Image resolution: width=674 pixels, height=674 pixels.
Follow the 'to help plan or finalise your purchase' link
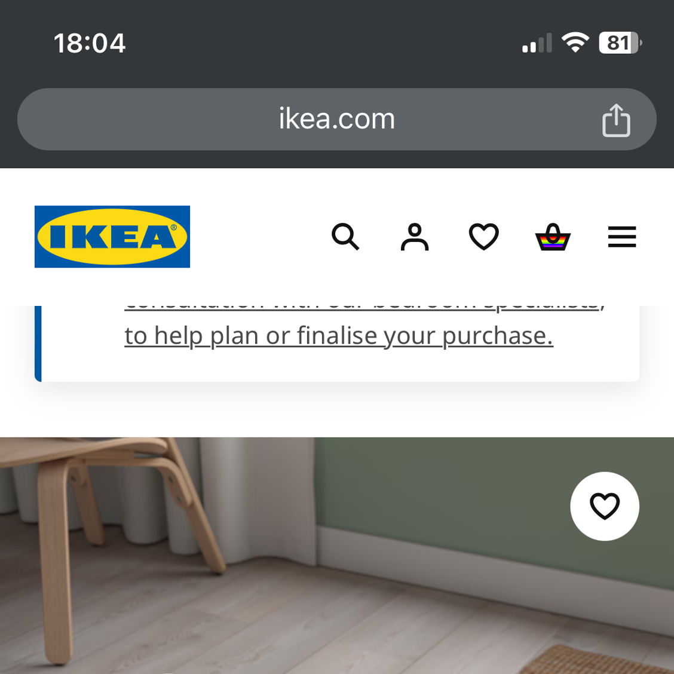coord(339,336)
